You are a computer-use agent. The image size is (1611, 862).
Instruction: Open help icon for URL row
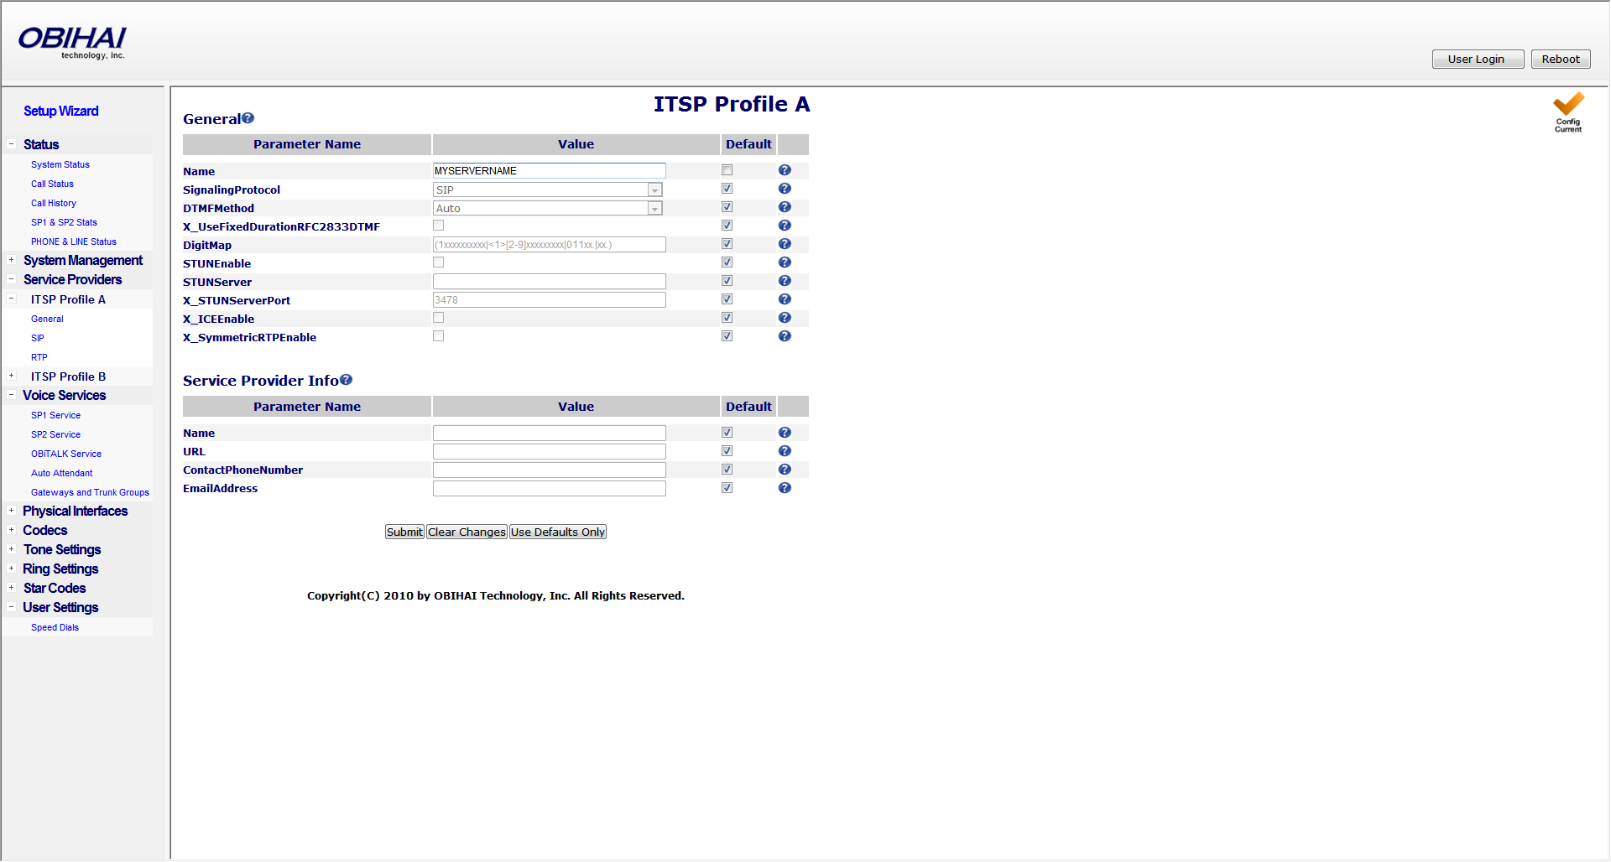pos(785,451)
